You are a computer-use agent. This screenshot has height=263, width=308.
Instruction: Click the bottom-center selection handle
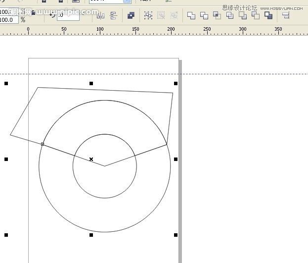pyautogui.click(x=91, y=235)
